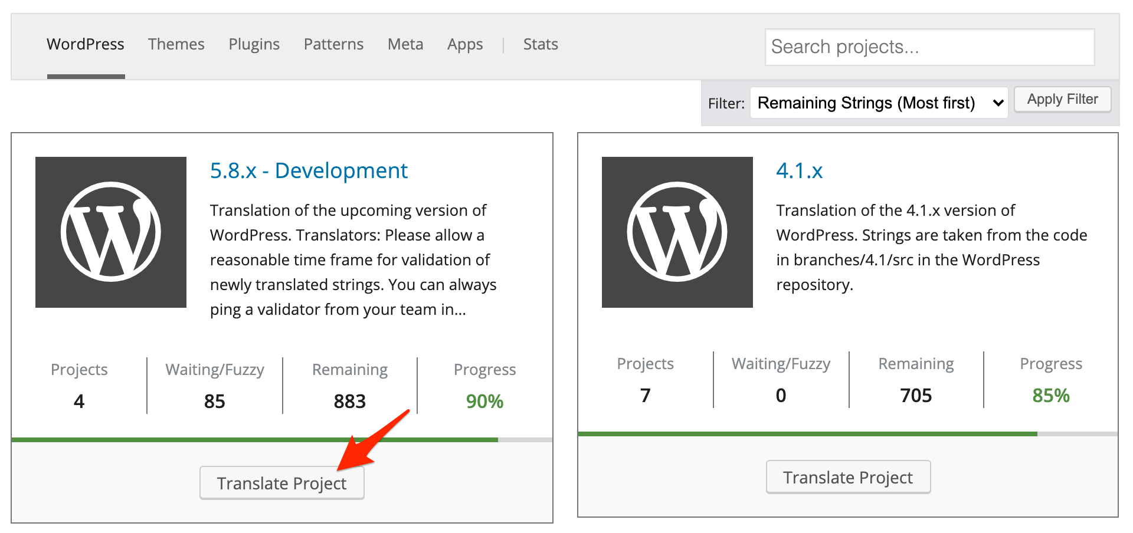1133x533 pixels.
Task: Click the Waiting/Fuzzy value 85
Action: pyautogui.click(x=215, y=402)
